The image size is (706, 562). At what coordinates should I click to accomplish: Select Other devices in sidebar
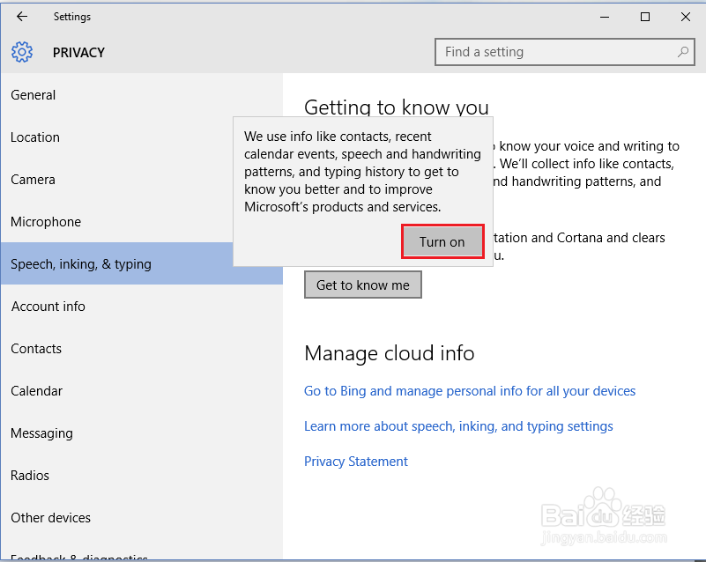[141, 518]
